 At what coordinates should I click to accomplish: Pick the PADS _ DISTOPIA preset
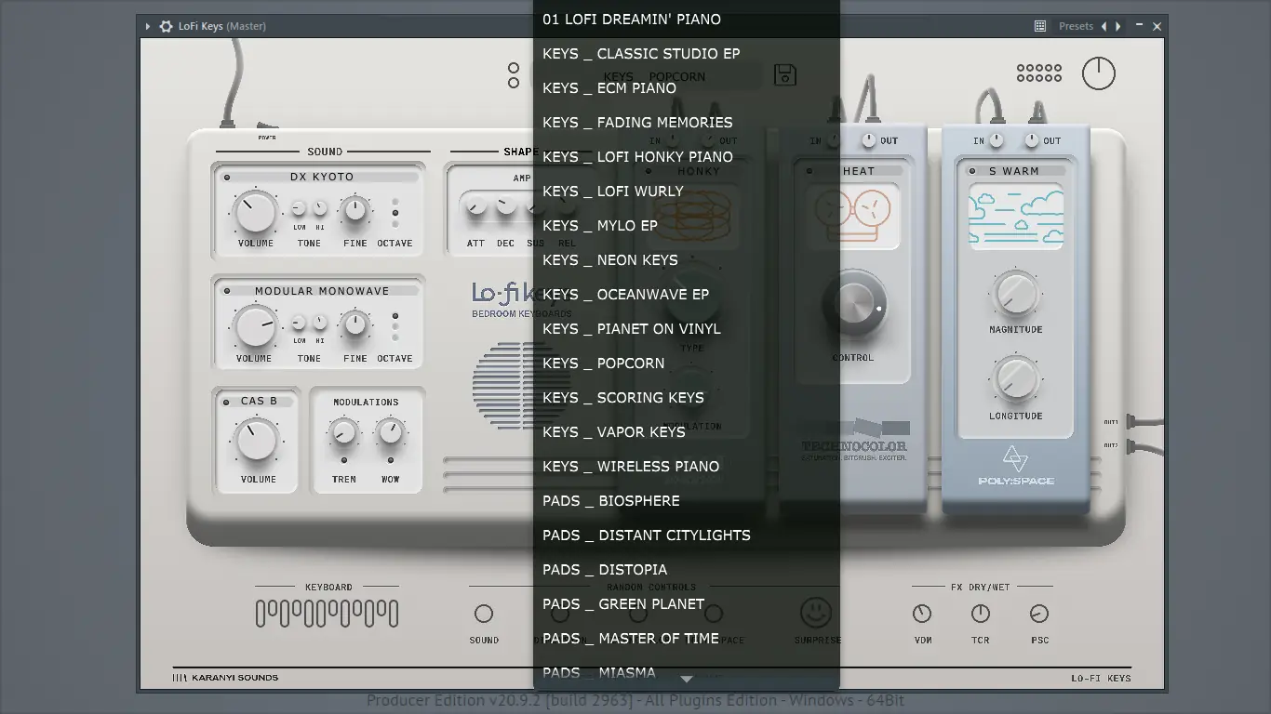coord(687,569)
